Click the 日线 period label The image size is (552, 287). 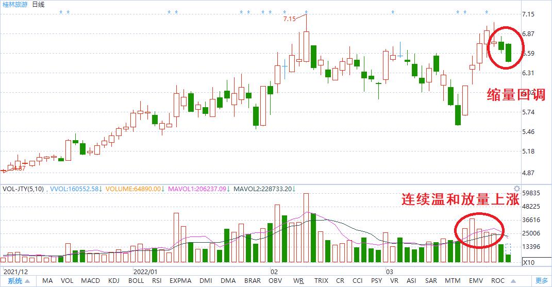point(38,5)
